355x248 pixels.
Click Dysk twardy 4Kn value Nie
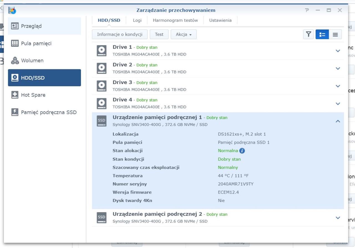[x=221, y=201]
